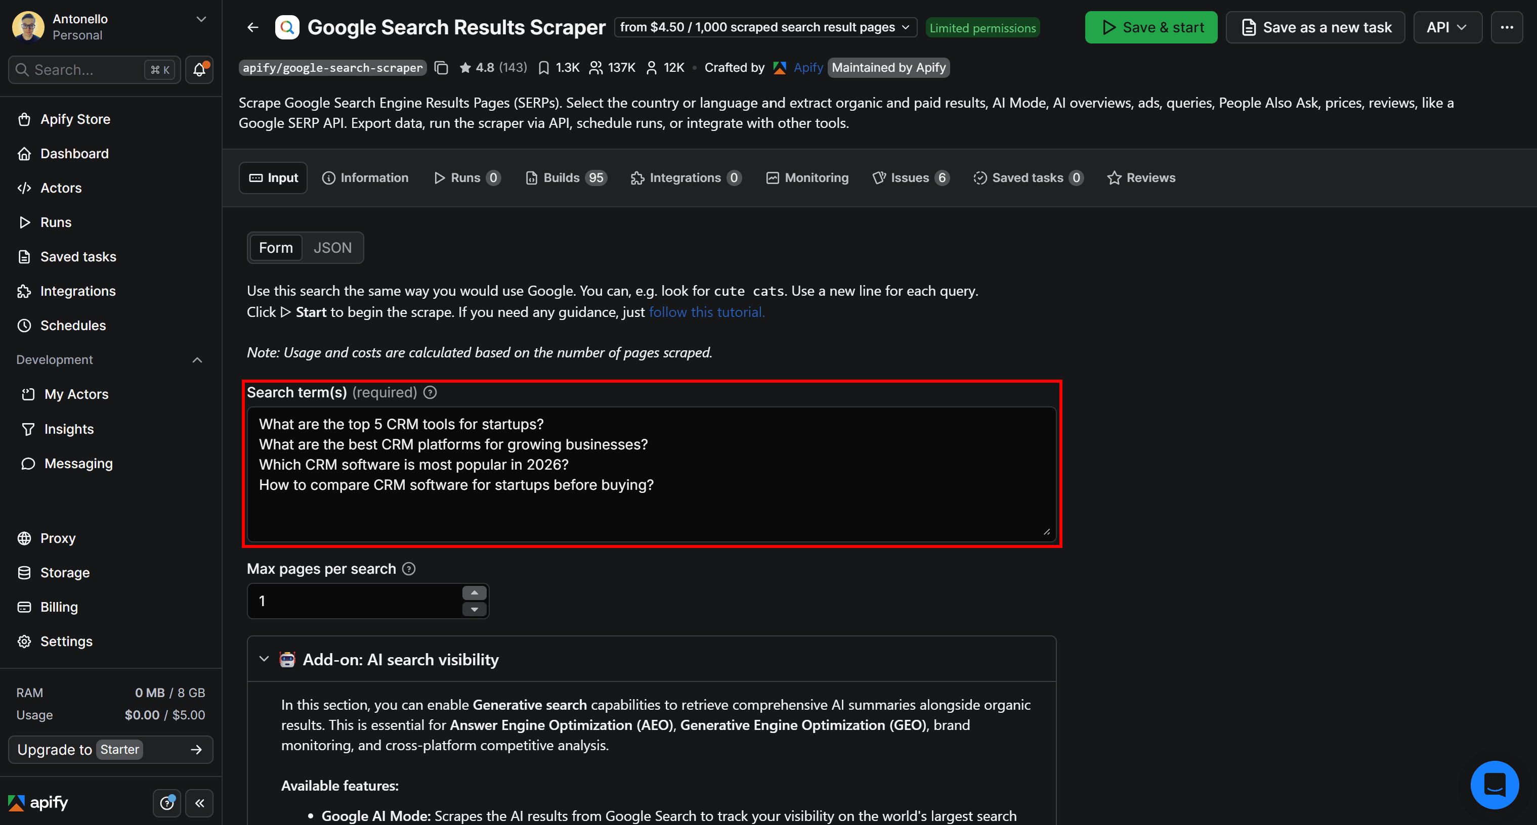
Task: Click the Max pages per search number field
Action: [368, 602]
